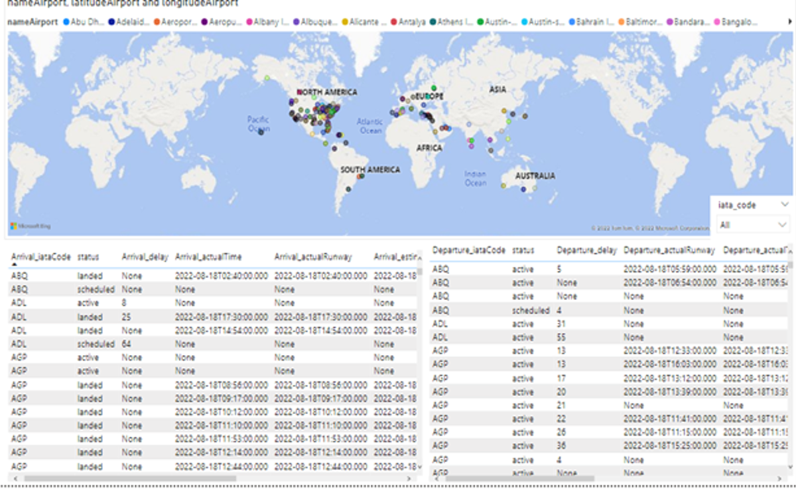796x489 pixels.
Task: Select Departure_actualRunway cell 2022-08-18T05:59:00.000
Action: pos(670,269)
